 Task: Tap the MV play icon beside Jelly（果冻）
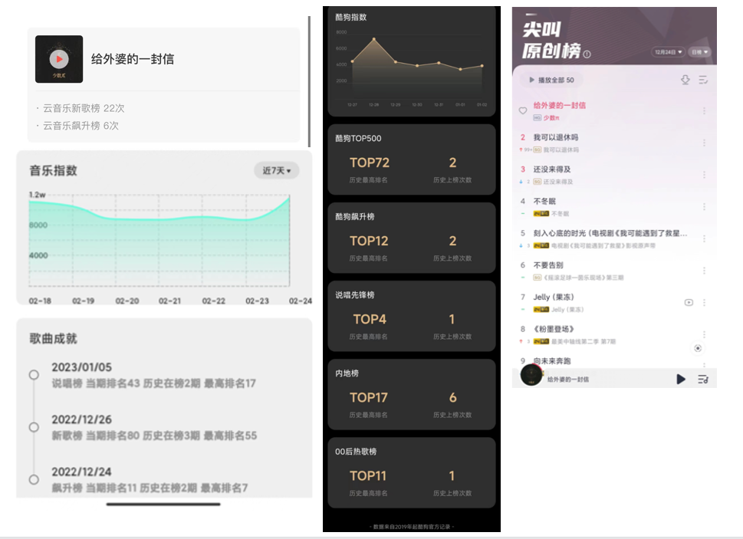(x=689, y=302)
